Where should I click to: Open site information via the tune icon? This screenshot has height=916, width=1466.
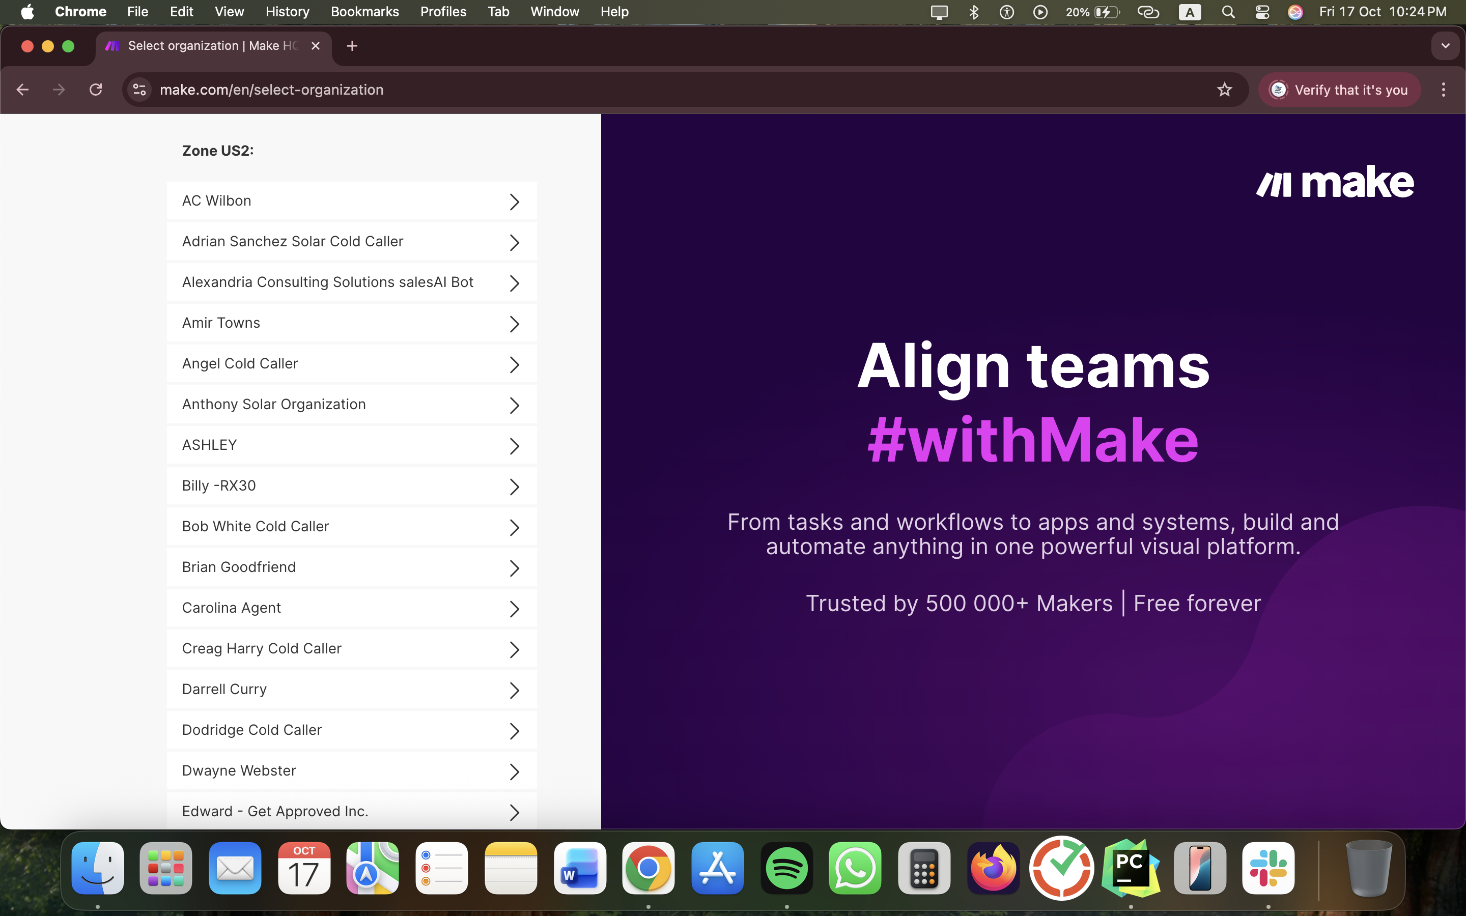click(139, 89)
